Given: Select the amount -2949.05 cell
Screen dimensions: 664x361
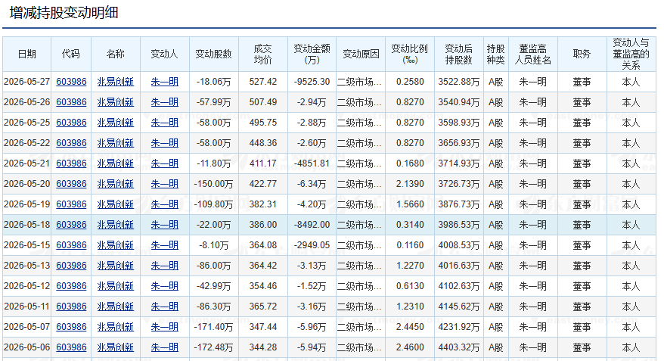Looking at the screenshot, I should click(x=312, y=245).
